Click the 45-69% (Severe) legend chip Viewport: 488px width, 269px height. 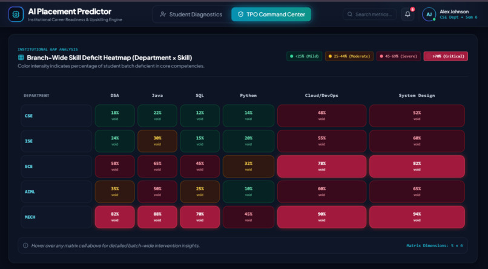pos(398,56)
